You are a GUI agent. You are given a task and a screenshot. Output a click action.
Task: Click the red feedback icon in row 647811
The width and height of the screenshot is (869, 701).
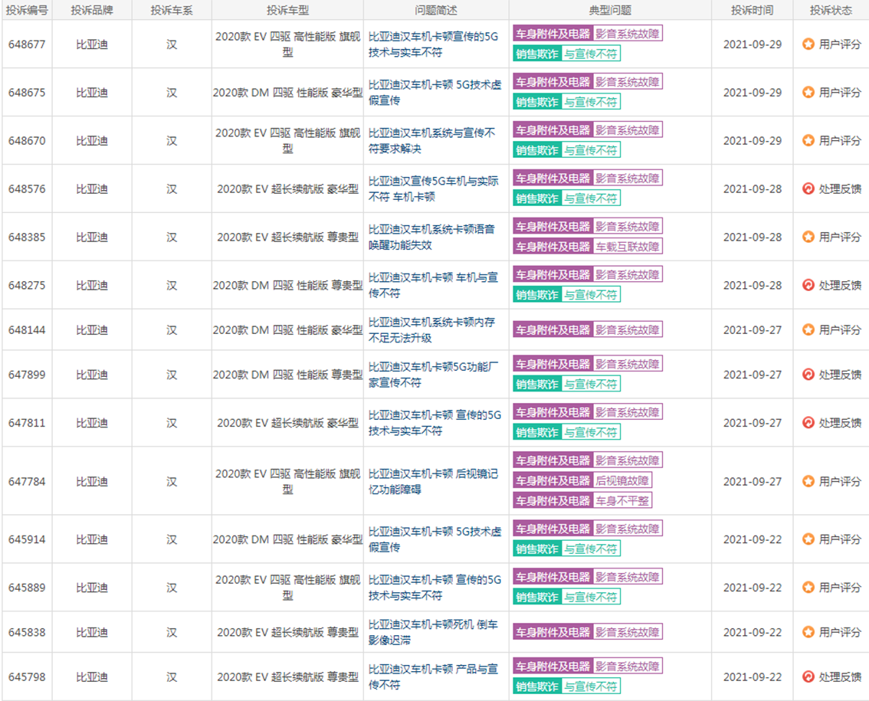[808, 423]
